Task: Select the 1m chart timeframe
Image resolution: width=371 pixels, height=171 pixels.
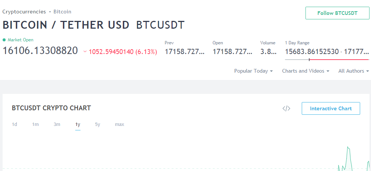Action: coord(35,124)
